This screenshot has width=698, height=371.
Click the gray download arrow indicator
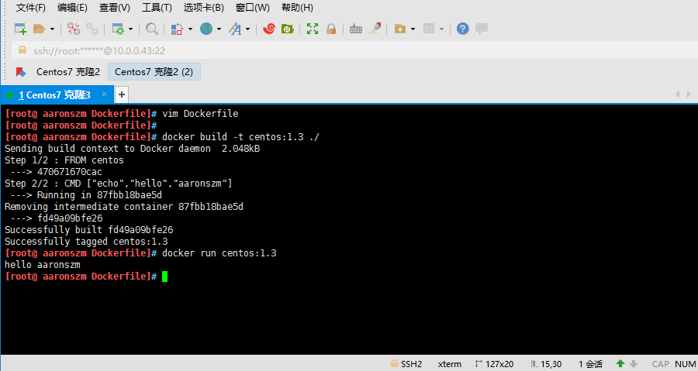[x=634, y=364]
